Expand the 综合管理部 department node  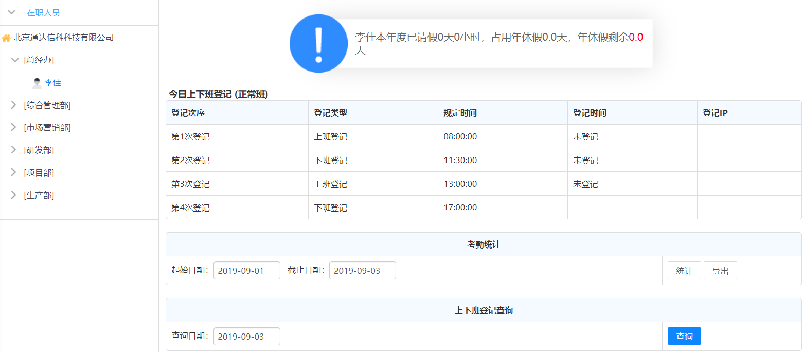pos(14,105)
